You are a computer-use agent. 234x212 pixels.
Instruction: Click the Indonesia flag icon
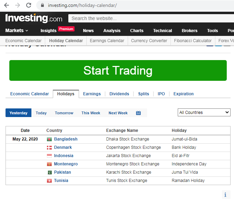49,156
